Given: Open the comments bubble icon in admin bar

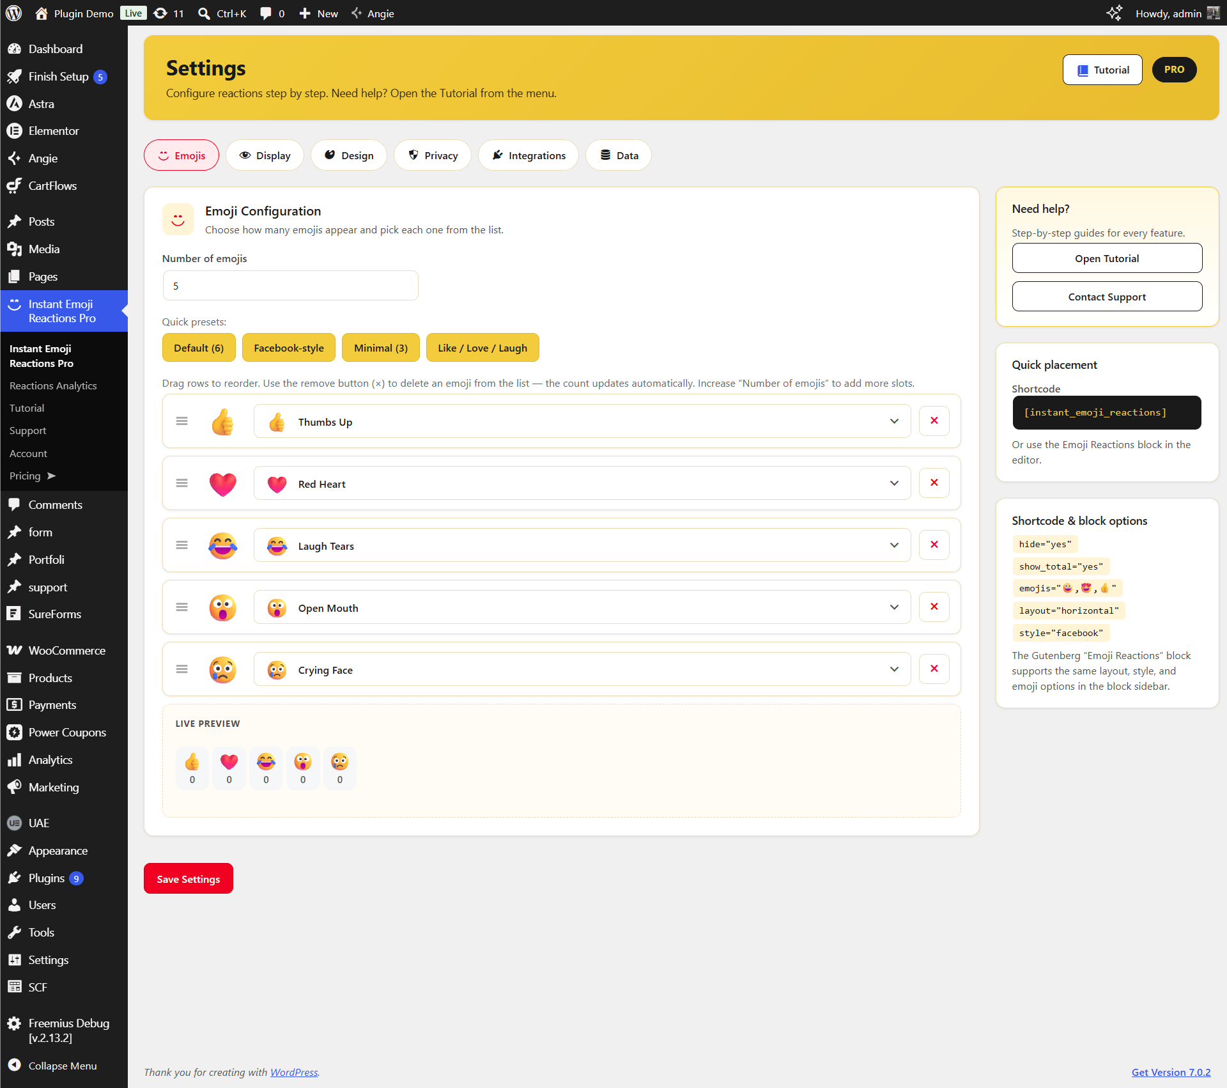Looking at the screenshot, I should pos(272,13).
